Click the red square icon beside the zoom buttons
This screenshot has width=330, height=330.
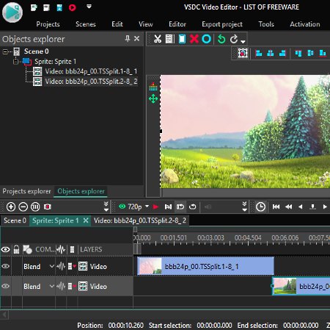(47, 207)
